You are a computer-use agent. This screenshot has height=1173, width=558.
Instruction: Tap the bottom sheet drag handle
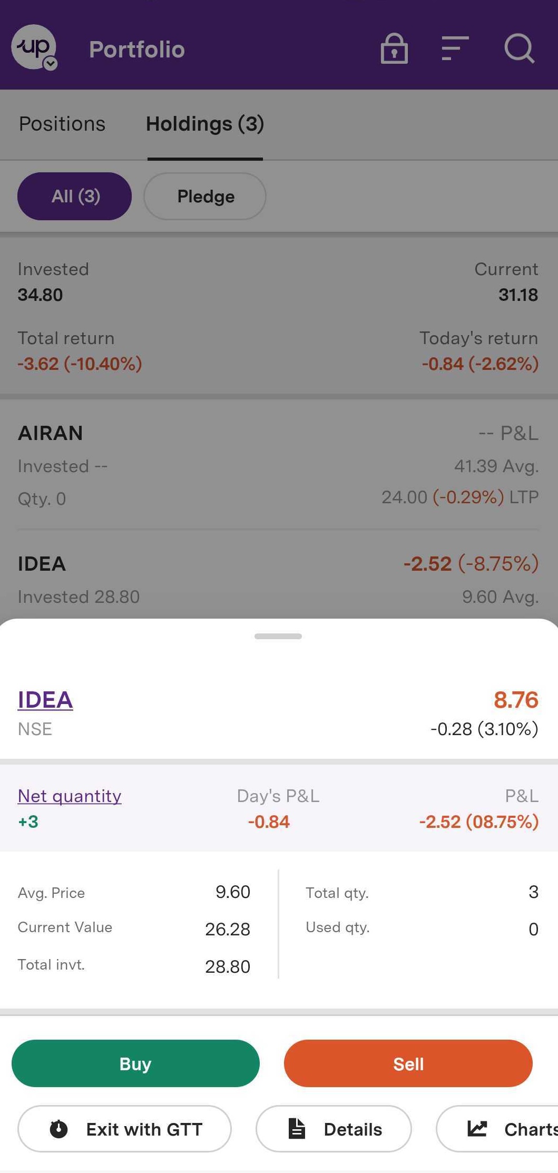pyautogui.click(x=278, y=636)
